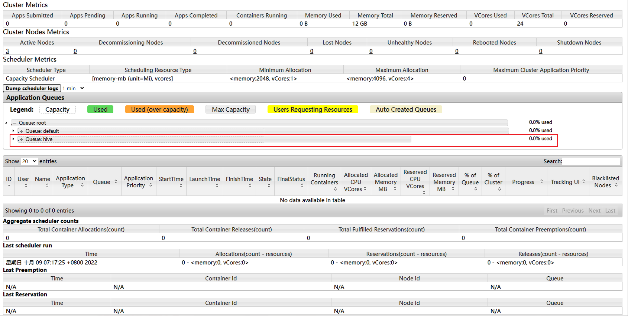Sort by Application Priority column

(150, 185)
